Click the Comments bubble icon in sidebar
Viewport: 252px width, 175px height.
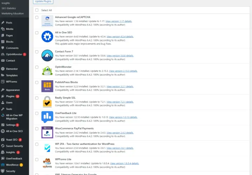coord(3,48)
